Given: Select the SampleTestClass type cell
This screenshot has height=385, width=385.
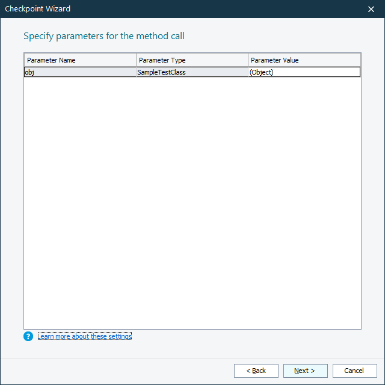Looking at the screenshot, I should click(x=191, y=72).
